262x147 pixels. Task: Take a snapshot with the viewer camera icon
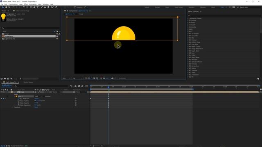113,78
